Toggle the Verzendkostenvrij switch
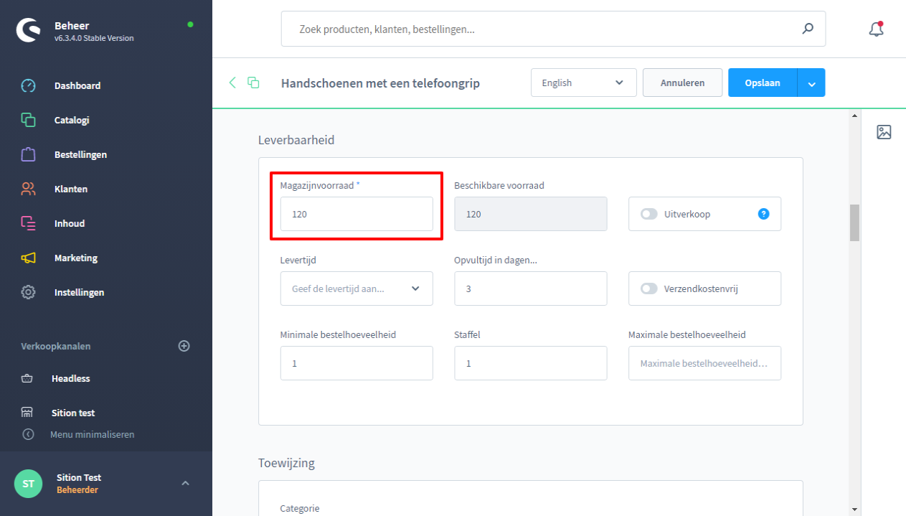 649,289
